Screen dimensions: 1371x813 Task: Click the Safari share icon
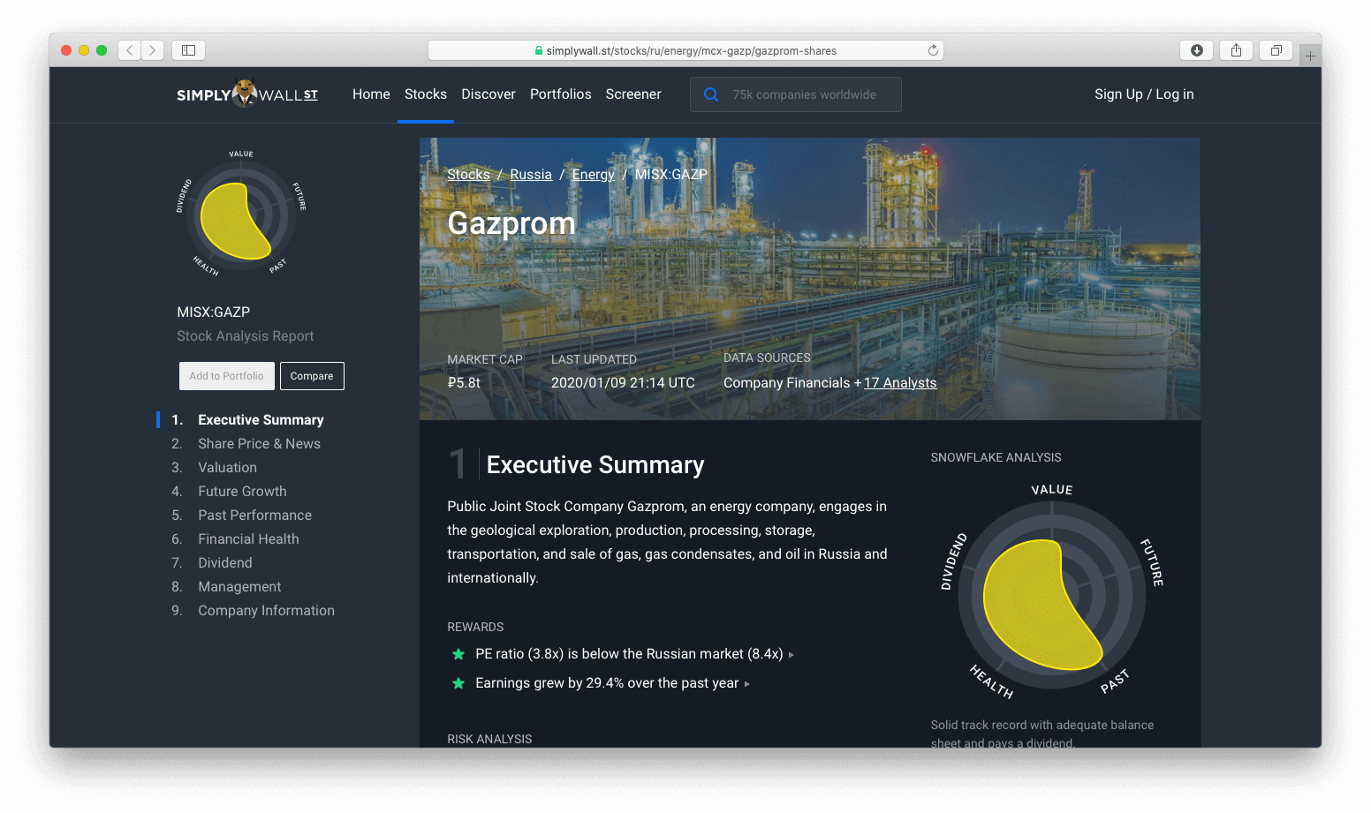coord(1236,50)
